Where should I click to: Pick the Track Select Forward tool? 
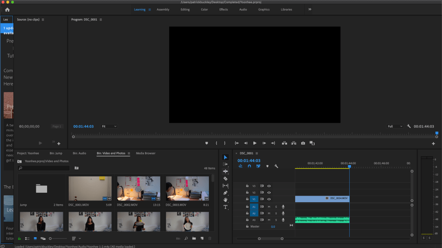tap(225, 164)
